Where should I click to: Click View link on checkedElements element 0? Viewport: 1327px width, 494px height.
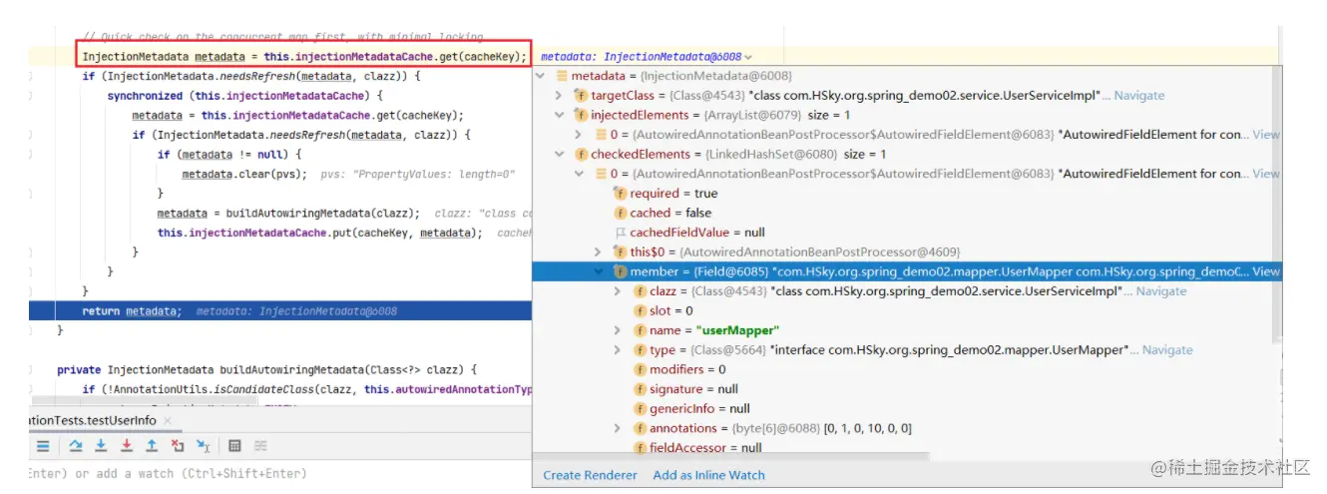pos(1265,174)
